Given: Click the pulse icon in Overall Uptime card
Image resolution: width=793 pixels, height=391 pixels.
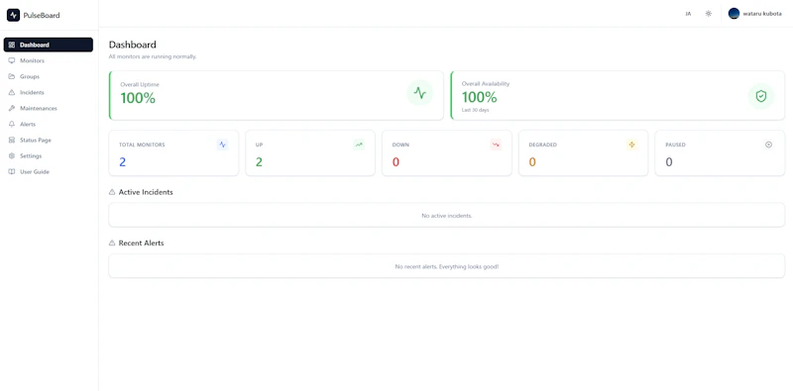Looking at the screenshot, I should 419,93.
